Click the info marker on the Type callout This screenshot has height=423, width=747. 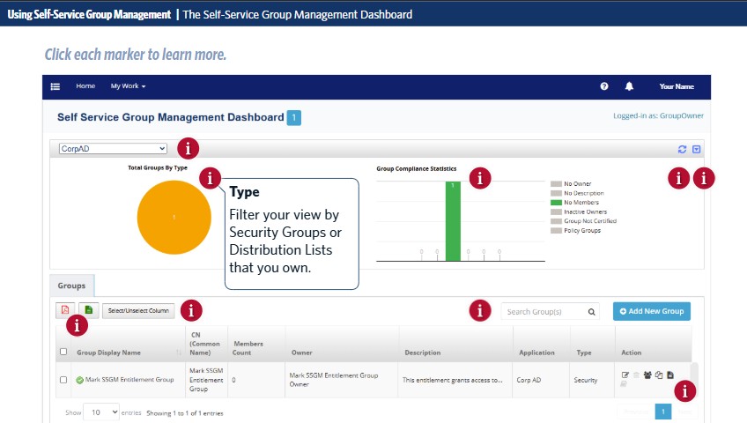210,178
